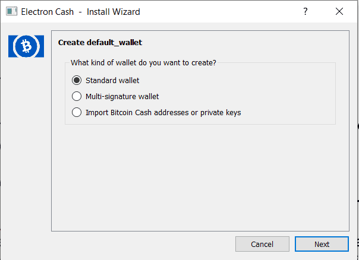Click the 'Electron Cash - Install Wizard' title text
Image resolution: width=359 pixels, height=260 pixels.
81,12
